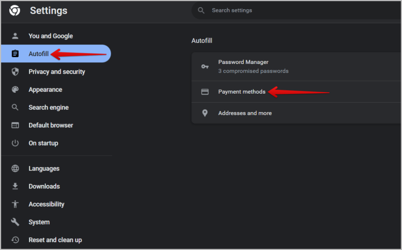Click the Addresses location pin icon

[x=205, y=113]
